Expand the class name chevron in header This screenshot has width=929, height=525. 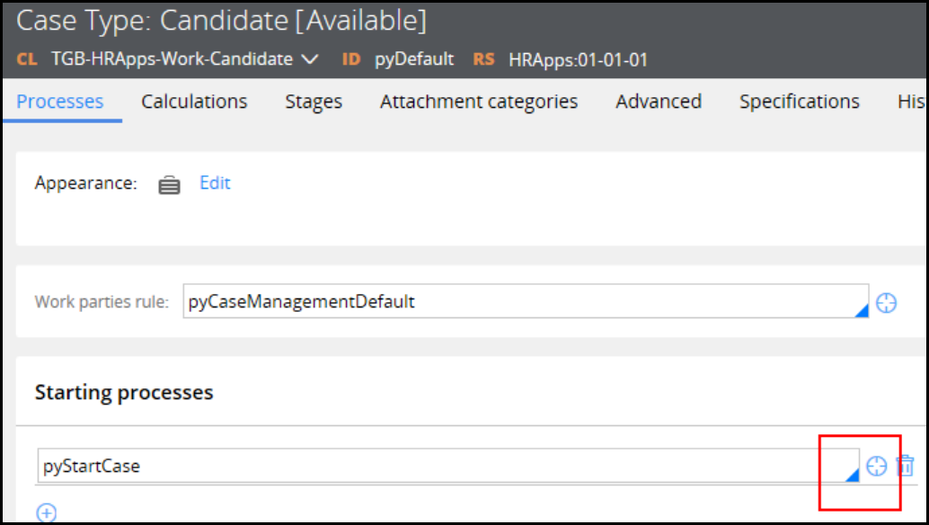pos(310,59)
